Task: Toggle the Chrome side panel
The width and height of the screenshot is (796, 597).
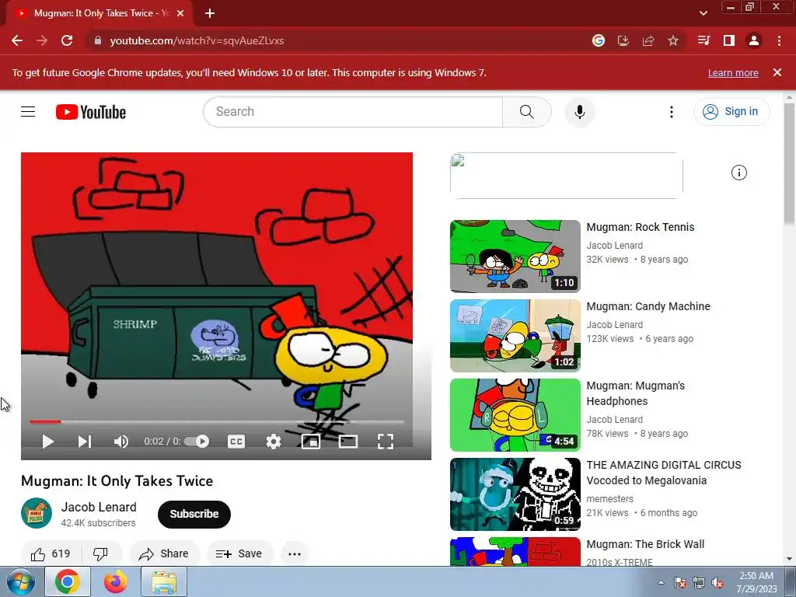Action: pos(729,40)
